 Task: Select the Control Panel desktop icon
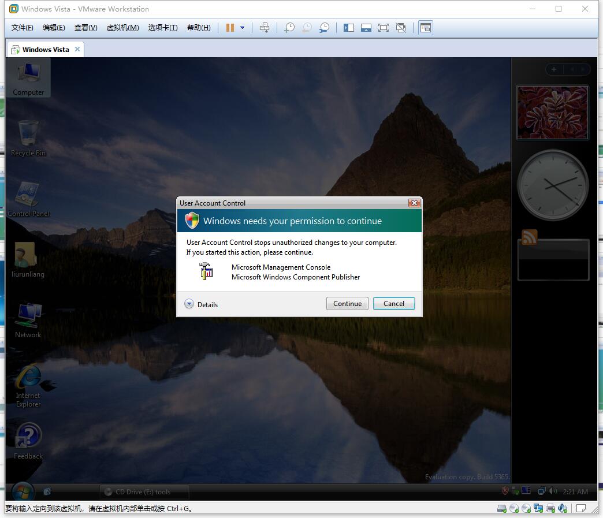coord(28,199)
